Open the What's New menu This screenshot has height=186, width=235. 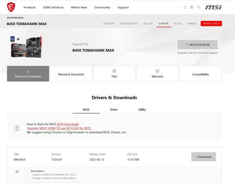79,7
